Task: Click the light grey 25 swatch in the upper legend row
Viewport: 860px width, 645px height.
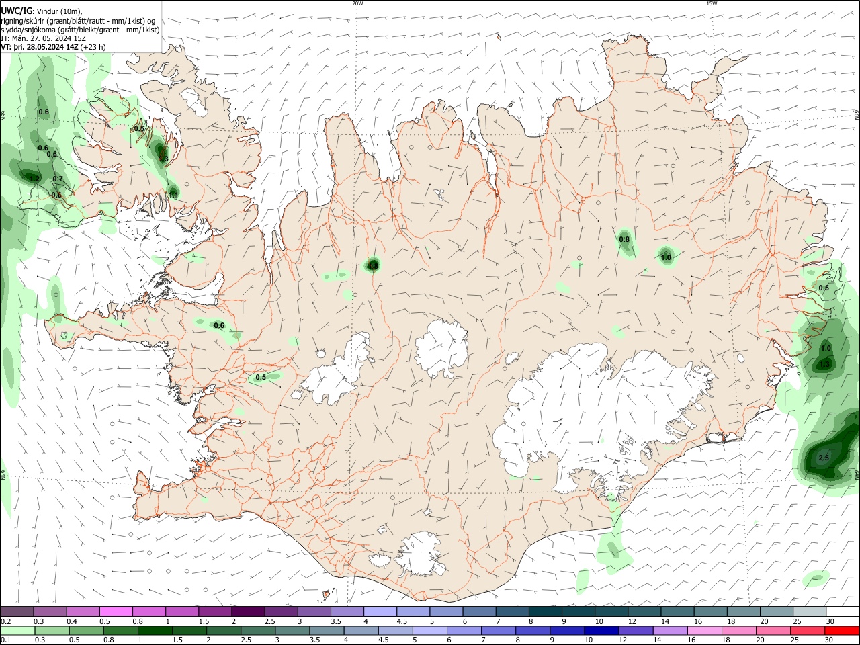Action: pyautogui.click(x=810, y=612)
